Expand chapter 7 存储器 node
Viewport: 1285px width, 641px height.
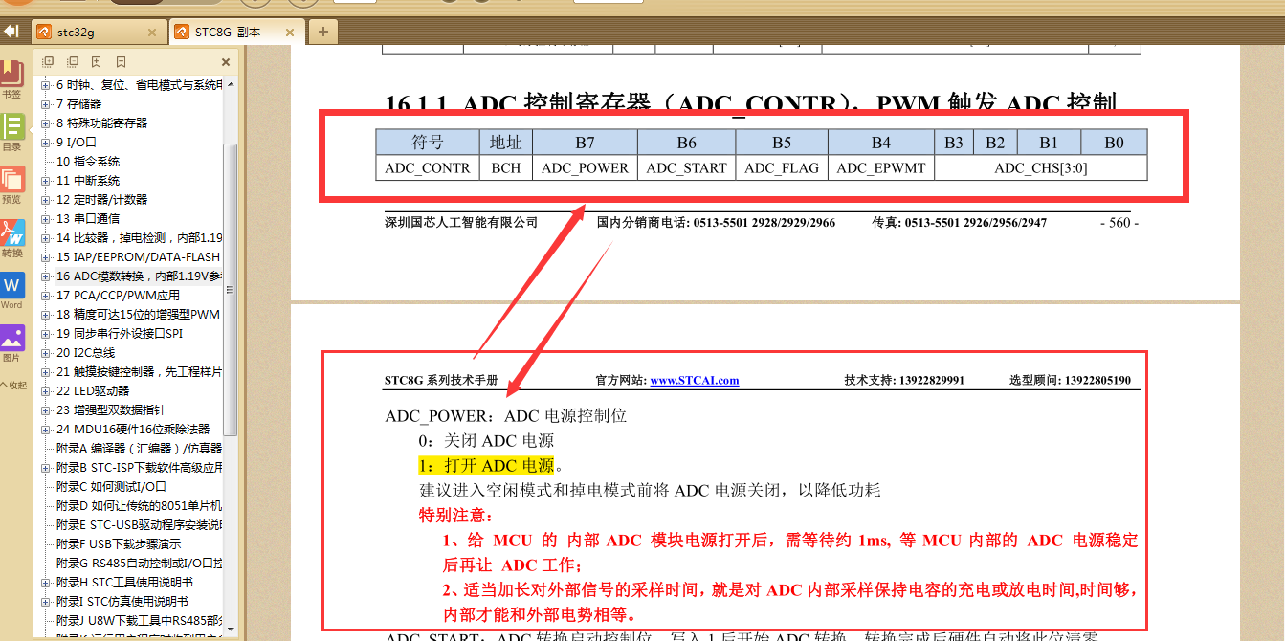46,104
